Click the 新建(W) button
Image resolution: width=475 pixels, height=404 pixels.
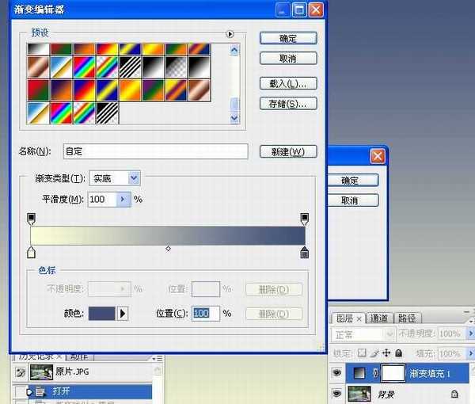[287, 152]
